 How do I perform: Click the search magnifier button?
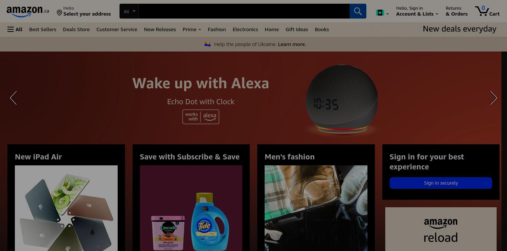point(358,11)
